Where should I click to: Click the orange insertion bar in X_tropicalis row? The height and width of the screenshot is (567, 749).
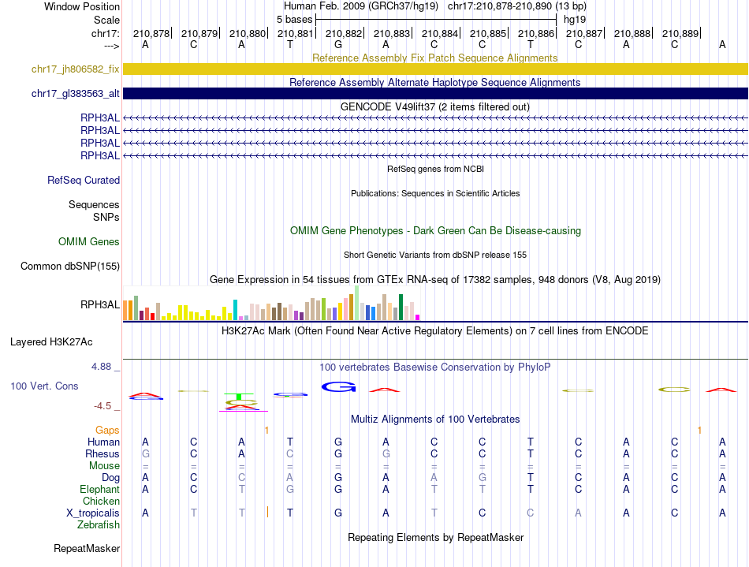pos(267,512)
